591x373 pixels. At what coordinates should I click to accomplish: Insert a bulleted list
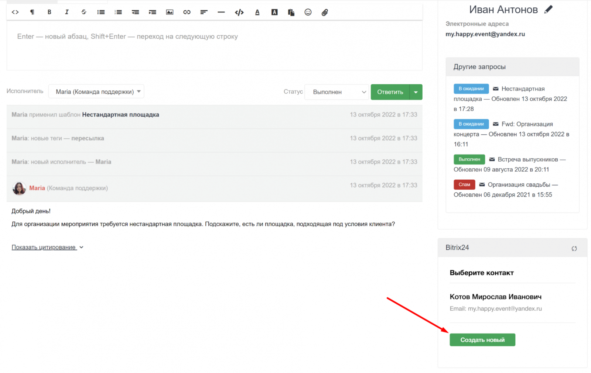(101, 12)
